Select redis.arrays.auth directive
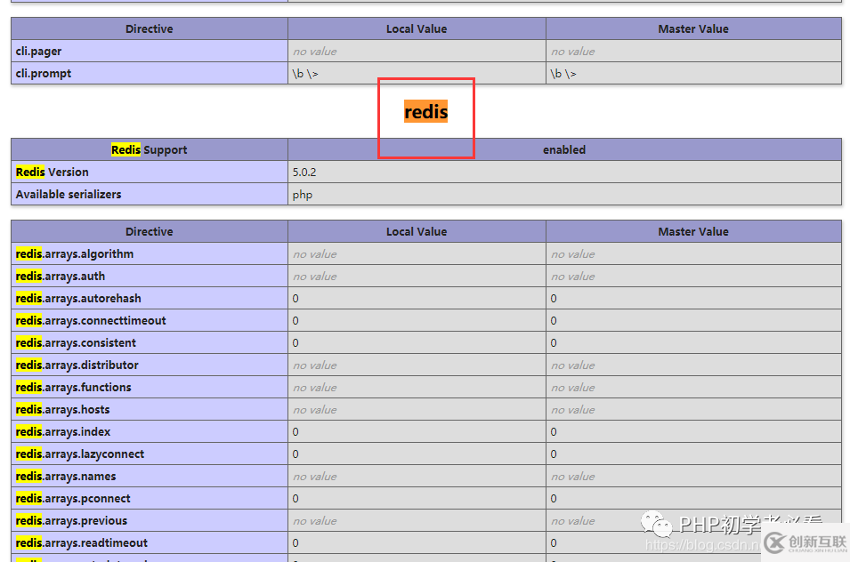This screenshot has height=562, width=850. click(x=149, y=276)
